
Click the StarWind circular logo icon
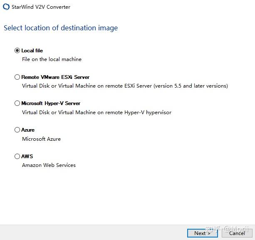[x=6, y=7]
